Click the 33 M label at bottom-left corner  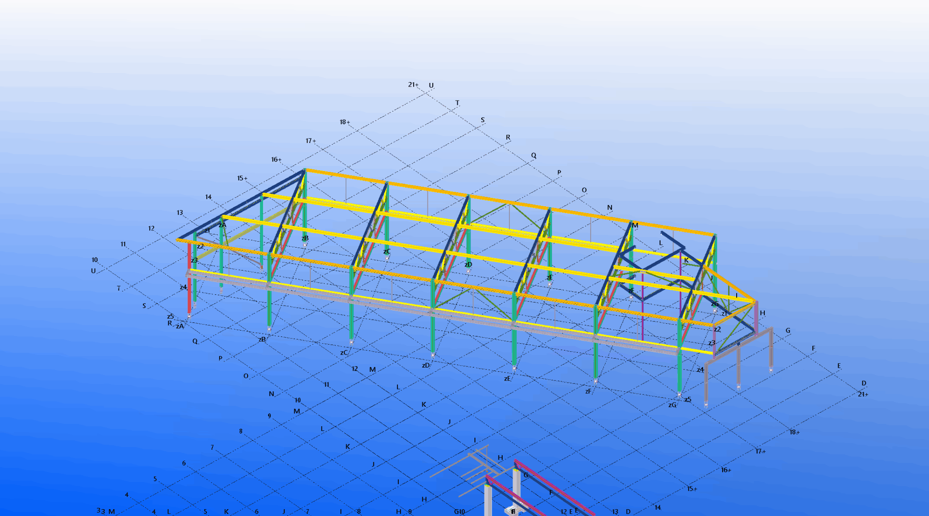[x=105, y=511]
